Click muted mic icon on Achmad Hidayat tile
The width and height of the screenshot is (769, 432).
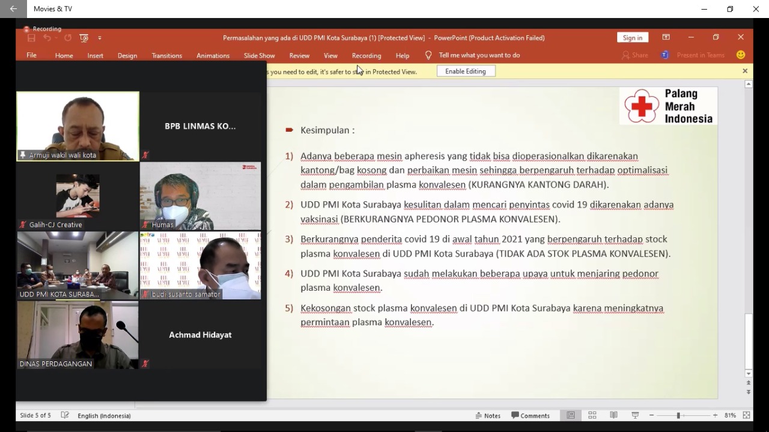pos(145,364)
